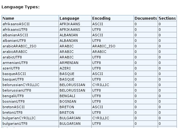Click ARABIC_ISO encoding cell
Screen dimensions: 179x130
[113, 46]
